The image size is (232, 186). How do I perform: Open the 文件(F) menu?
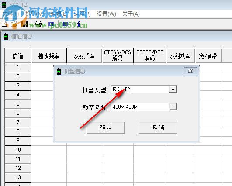[11, 14]
